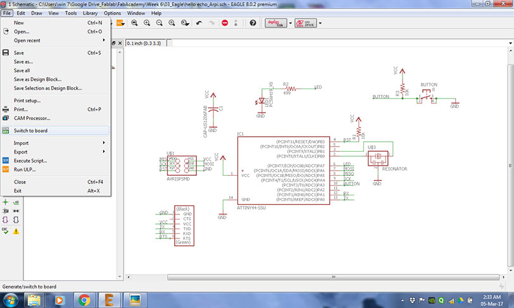Image resolution: width=514 pixels, height=308 pixels.
Task: Choose New in File menu
Action: click(x=56, y=23)
